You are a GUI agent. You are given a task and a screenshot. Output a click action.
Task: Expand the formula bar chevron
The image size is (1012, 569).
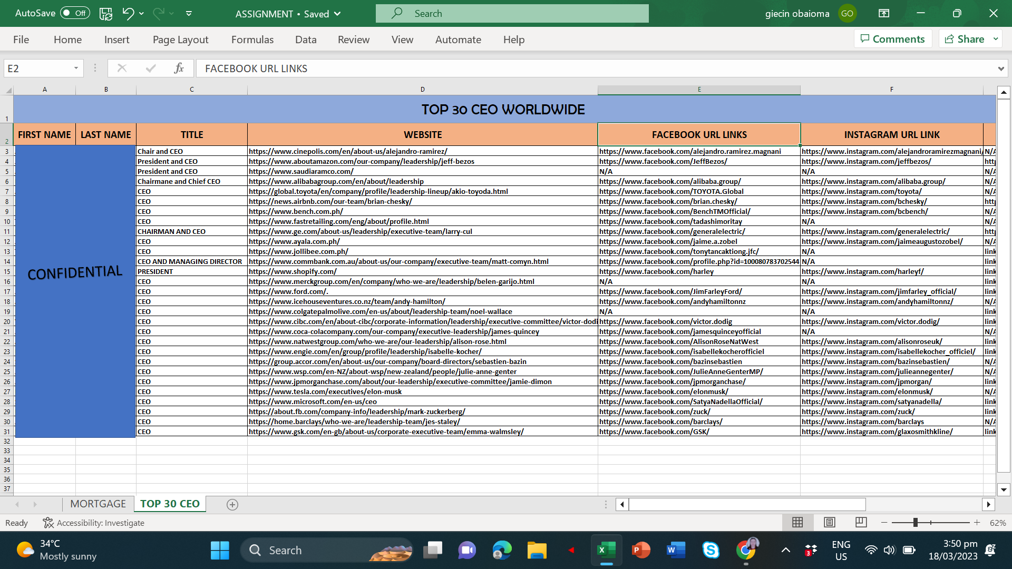(1000, 68)
